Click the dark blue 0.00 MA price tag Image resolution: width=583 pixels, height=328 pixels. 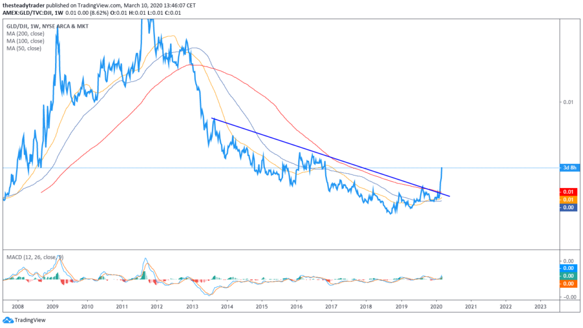(x=569, y=207)
